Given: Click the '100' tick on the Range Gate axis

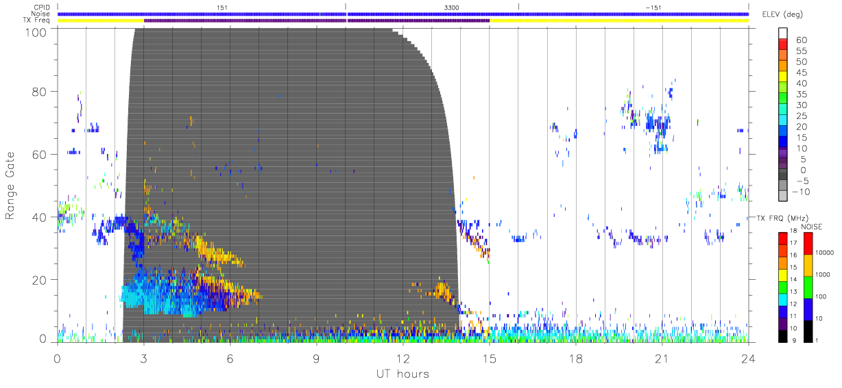Looking at the screenshot, I should (36, 32).
